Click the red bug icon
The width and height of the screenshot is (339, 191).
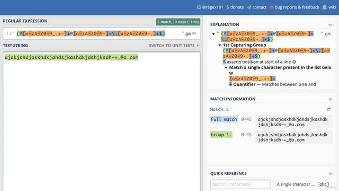[271, 7]
